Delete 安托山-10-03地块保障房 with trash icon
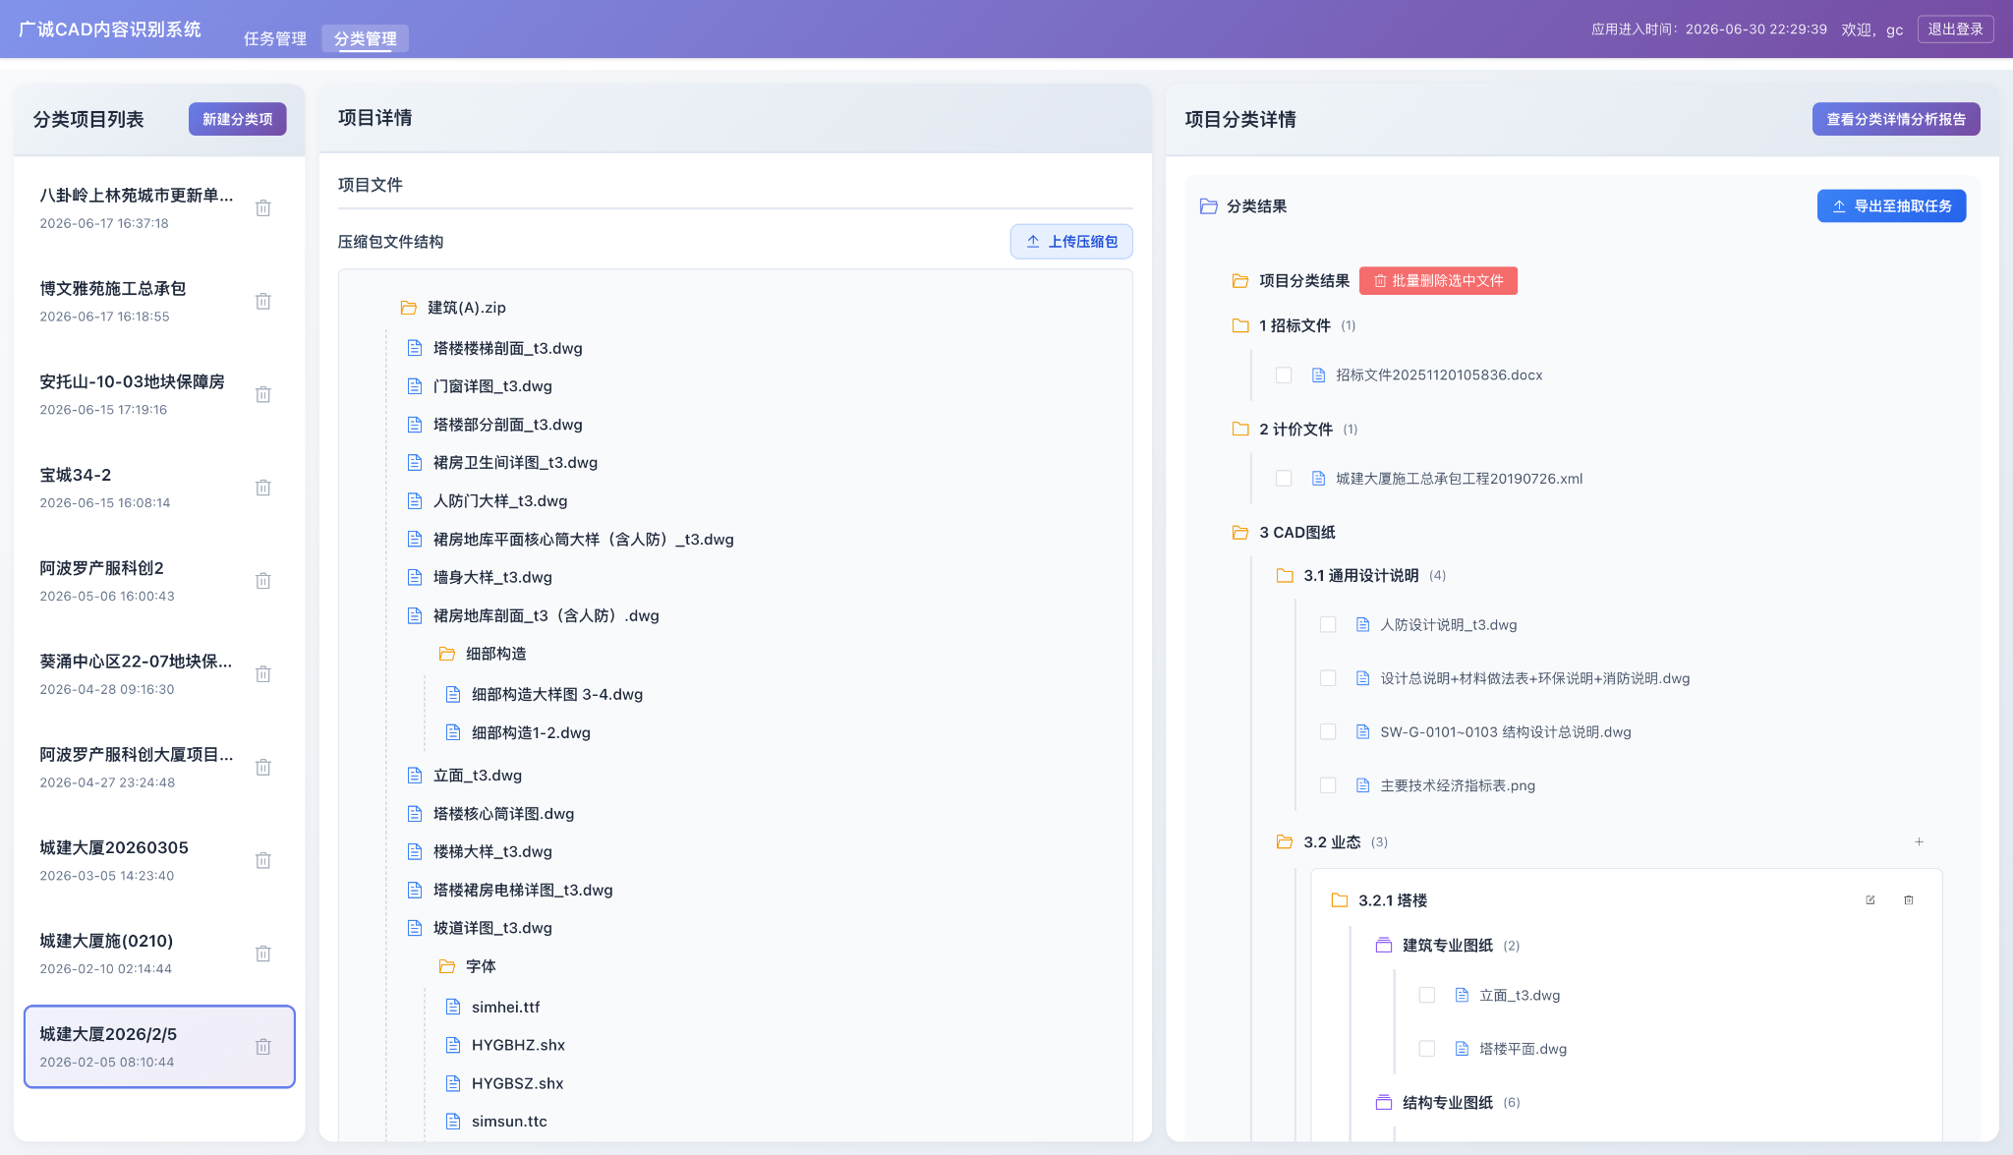2013x1155 pixels. (x=263, y=395)
